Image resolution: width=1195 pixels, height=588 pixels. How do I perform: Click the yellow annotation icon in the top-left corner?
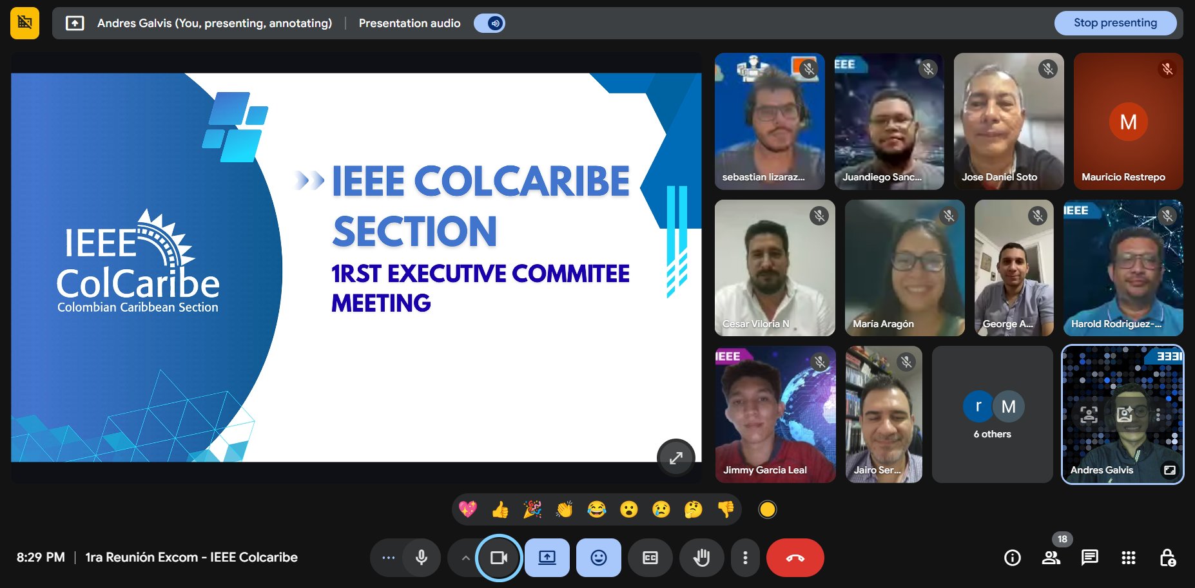(x=24, y=23)
